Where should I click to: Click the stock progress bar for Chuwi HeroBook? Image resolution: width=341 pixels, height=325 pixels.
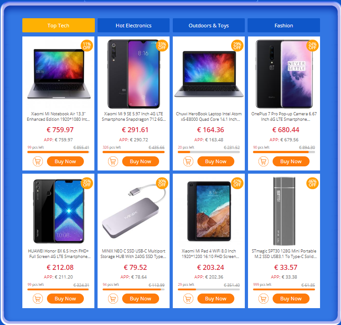(209, 152)
